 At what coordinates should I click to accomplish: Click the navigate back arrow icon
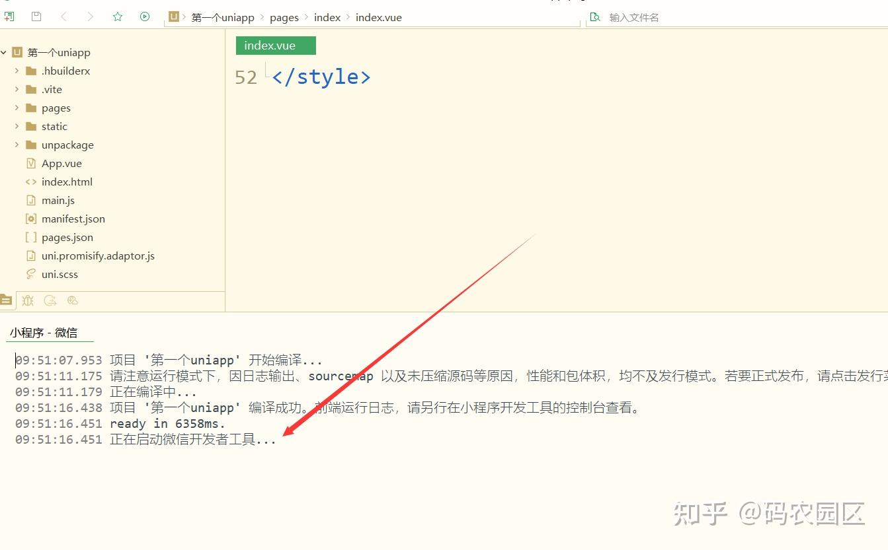point(63,16)
